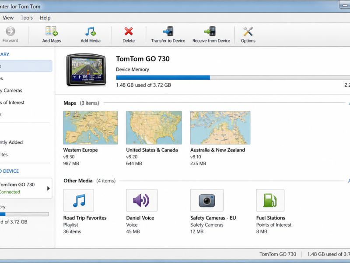The height and width of the screenshot is (263, 350).
Task: Click the Western Europe map title
Action: [x=80, y=150]
